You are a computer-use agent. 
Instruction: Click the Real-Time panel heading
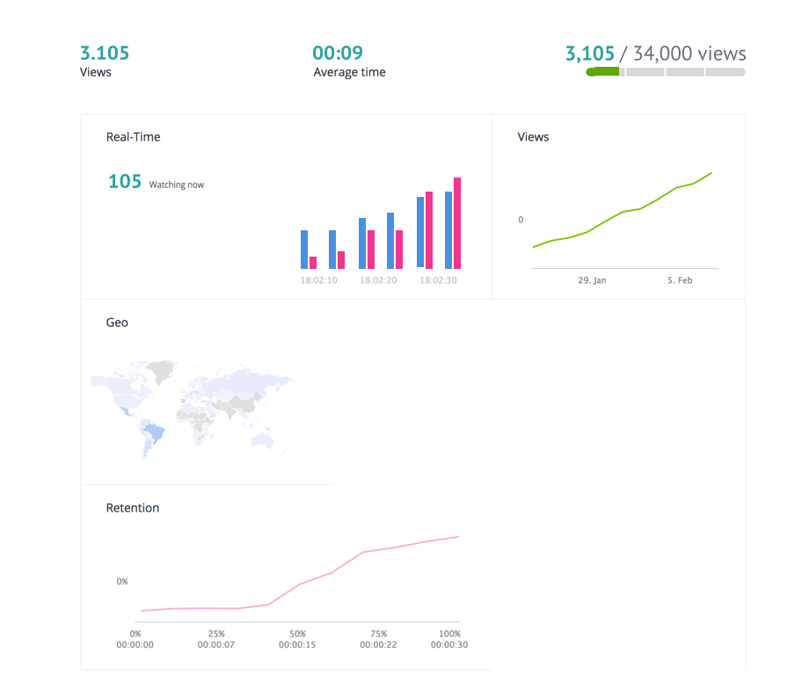pyautogui.click(x=133, y=137)
